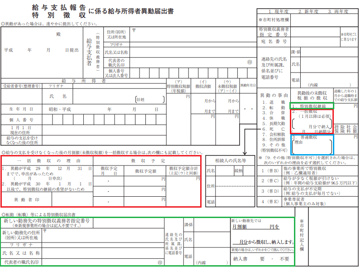Select reason '8. 住所誤報' under 異動の事由
The image size is (361, 267).
coord(274,140)
